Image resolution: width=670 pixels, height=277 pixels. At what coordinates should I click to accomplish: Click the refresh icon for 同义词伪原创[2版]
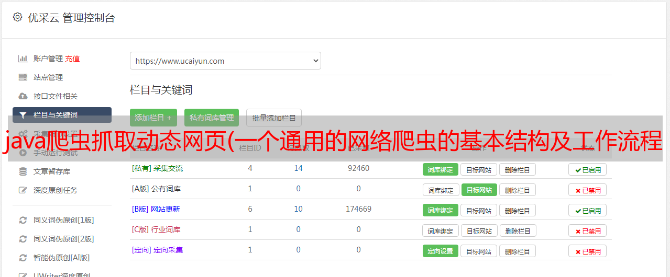point(23,239)
